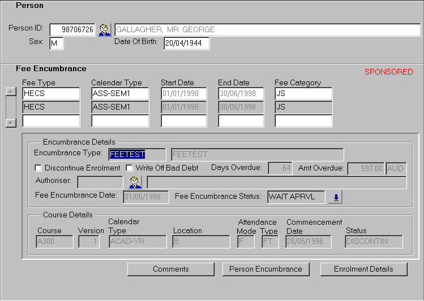Click the WAIT APRVL status field
The width and height of the screenshot is (424, 301).
[296, 197]
